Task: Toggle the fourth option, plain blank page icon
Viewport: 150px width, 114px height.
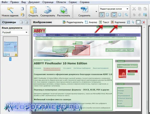Action: coord(120,15)
